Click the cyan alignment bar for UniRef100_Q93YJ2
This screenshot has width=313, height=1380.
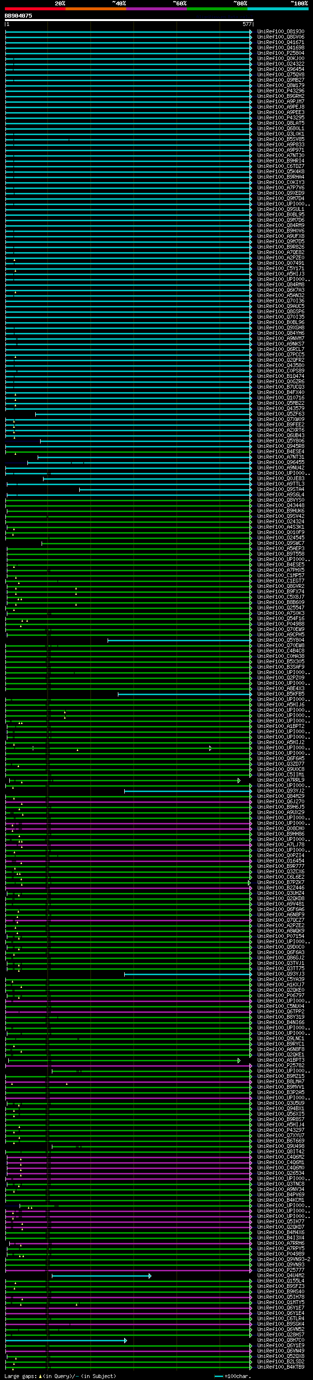[188, 791]
